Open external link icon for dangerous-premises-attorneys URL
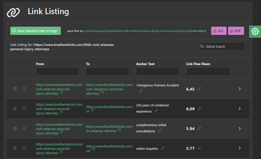Screen dimensions: 261x159 coord(102,92)
